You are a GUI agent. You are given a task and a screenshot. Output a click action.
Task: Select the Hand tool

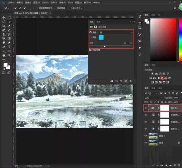click(4, 56)
